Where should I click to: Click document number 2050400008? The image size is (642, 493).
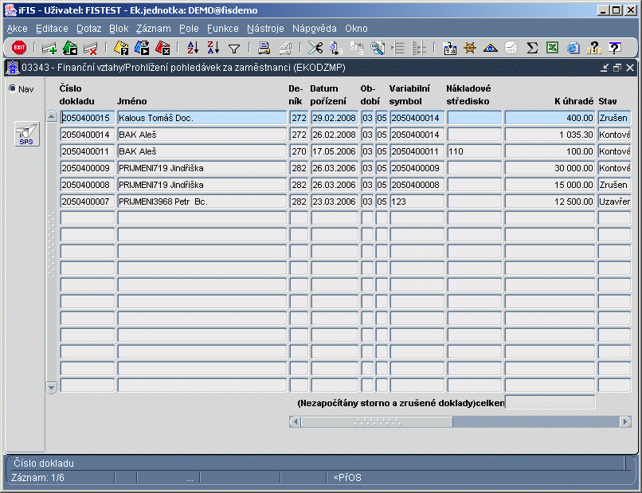[x=88, y=185]
